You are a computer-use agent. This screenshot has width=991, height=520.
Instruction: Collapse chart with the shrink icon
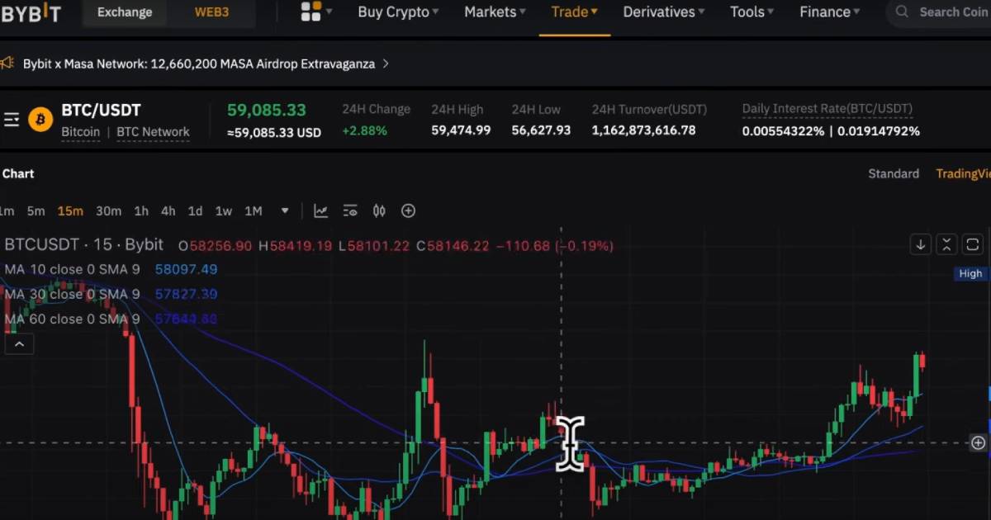coord(946,244)
